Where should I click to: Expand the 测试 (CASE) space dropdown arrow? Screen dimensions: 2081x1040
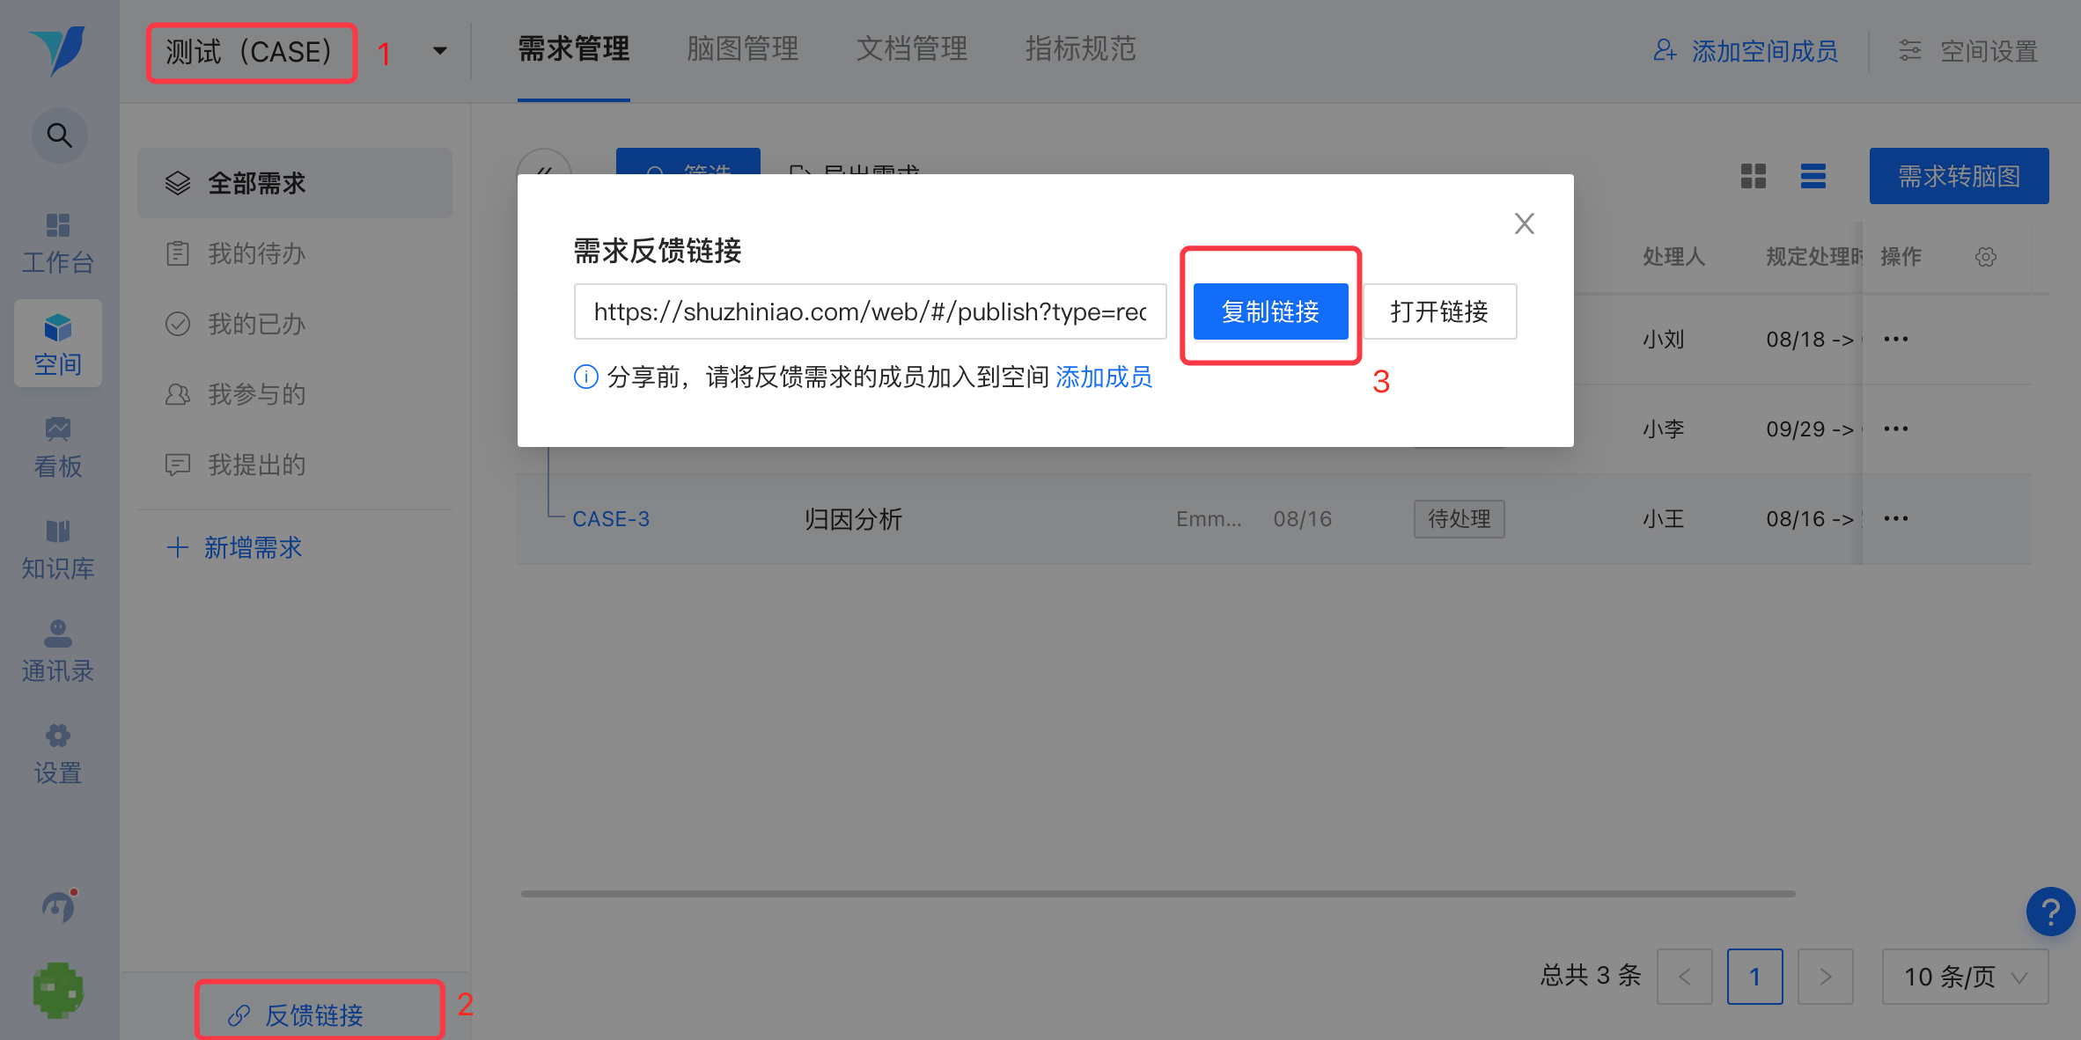440,51
